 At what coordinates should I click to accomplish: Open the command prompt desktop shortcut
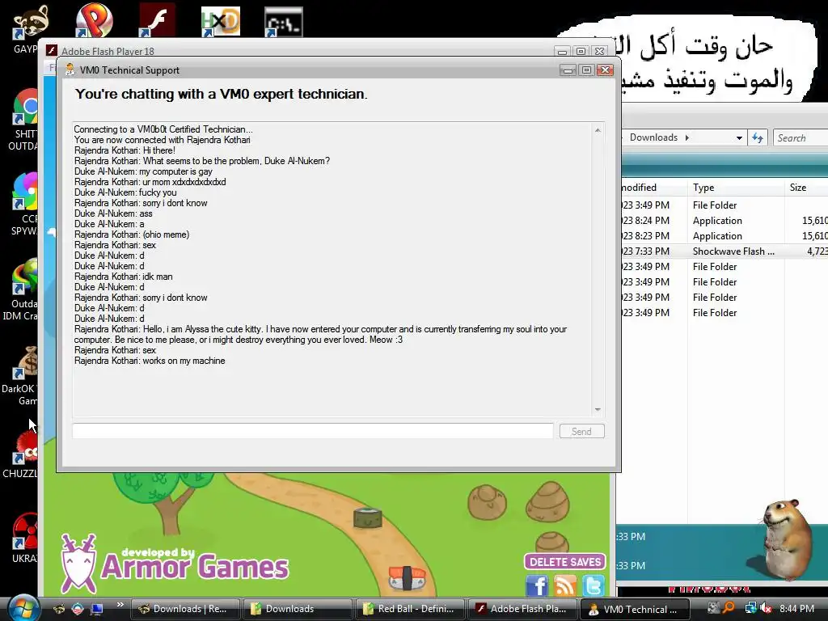point(284,21)
